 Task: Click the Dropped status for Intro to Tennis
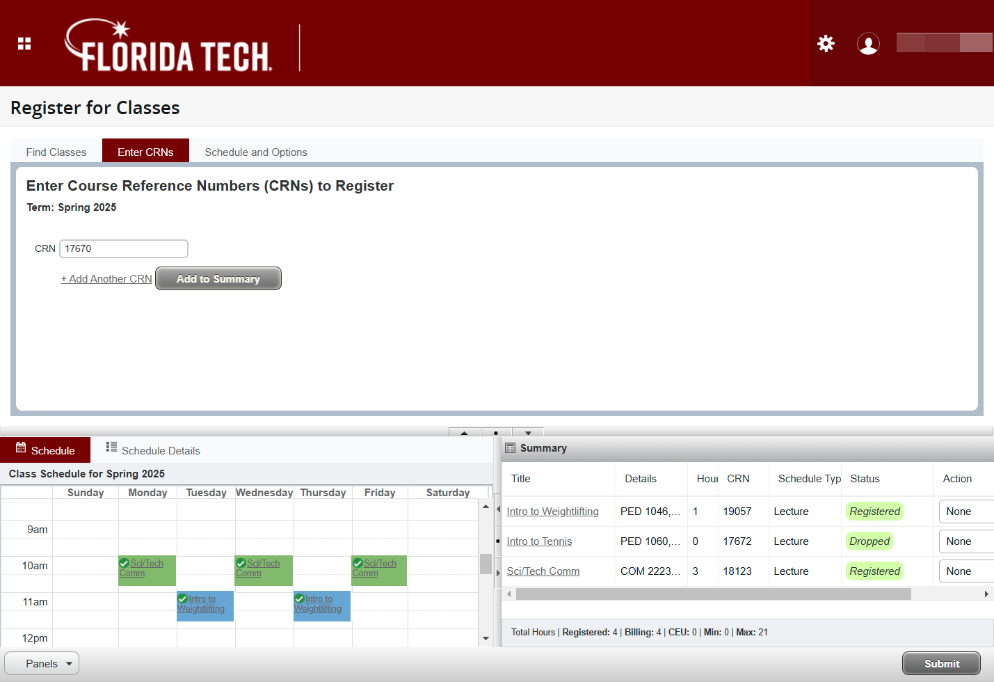click(x=869, y=541)
